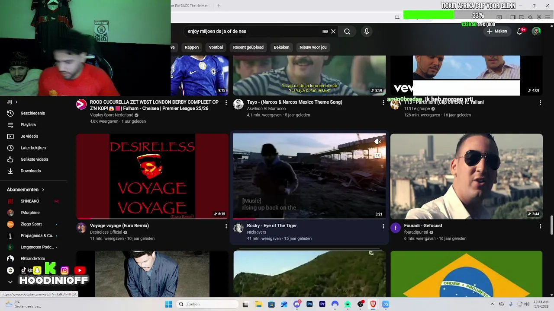Open on-screen keyboard in search box
The width and height of the screenshot is (554, 311).
point(325,32)
